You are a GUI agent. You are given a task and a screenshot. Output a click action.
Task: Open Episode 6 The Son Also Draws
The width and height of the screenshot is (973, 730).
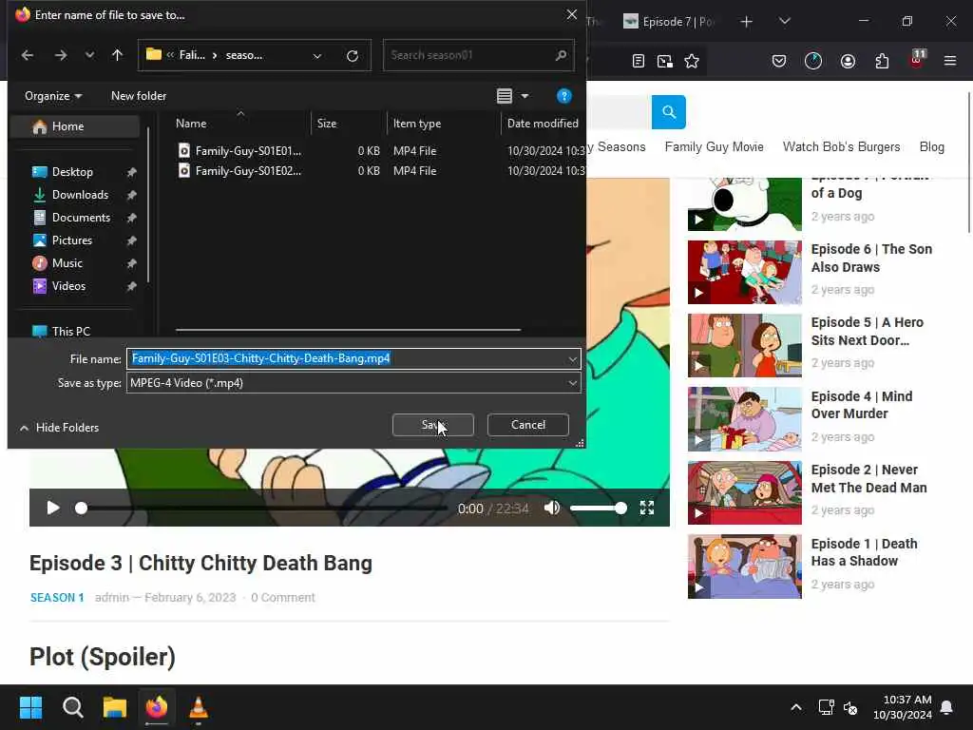pos(871,259)
